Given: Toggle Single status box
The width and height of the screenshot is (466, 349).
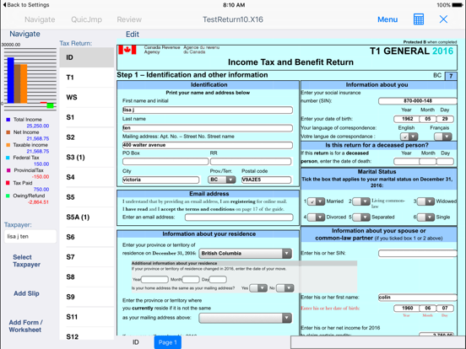Looking at the screenshot, I should tap(425, 217).
